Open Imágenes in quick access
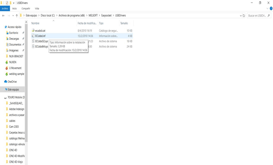 coord(13,51)
